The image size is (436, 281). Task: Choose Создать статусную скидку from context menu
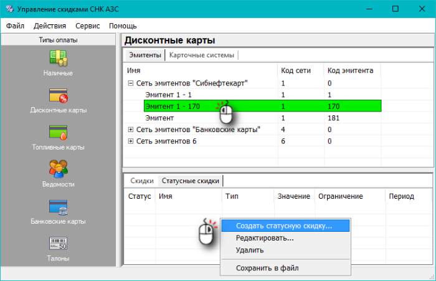pos(283,226)
